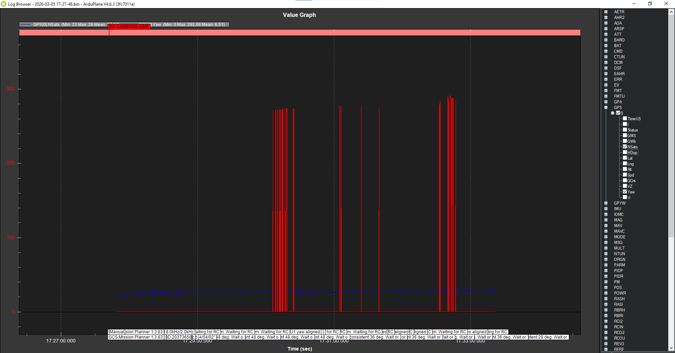
Task: Expand the BARO tree node
Action: (606, 40)
